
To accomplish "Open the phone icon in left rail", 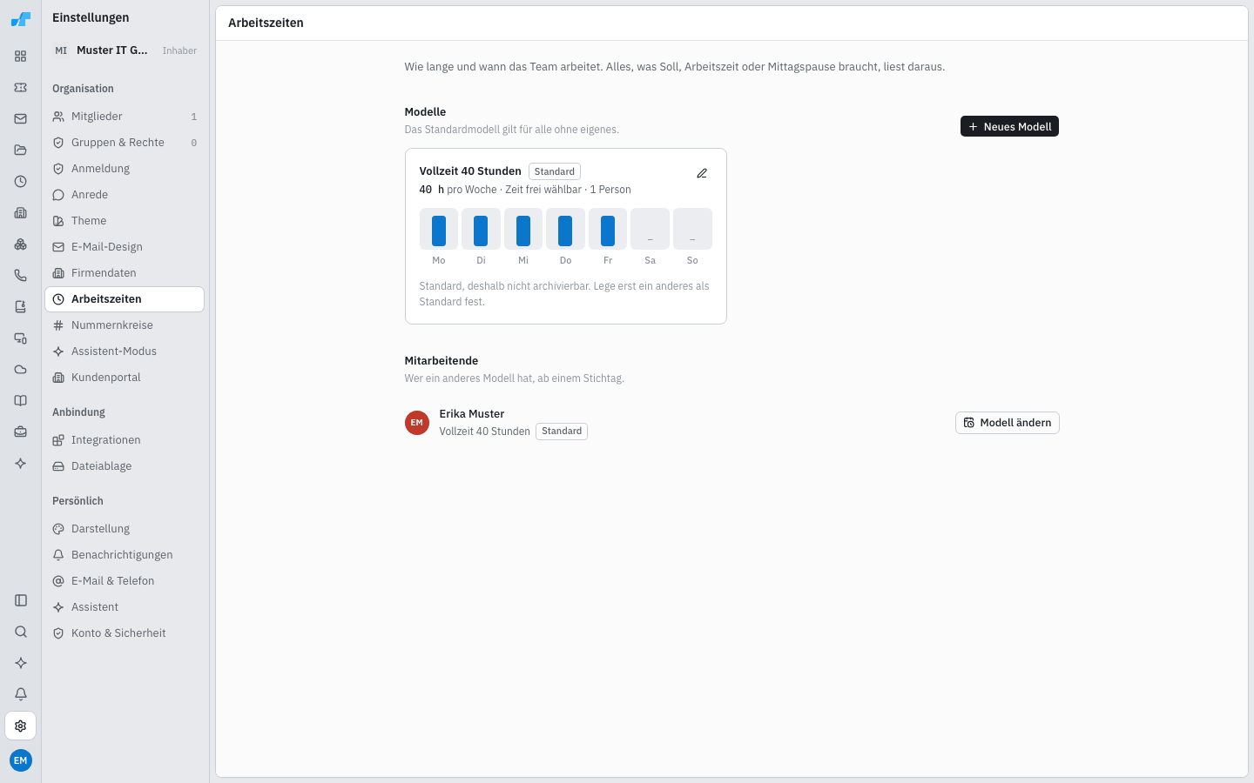I will point(21,276).
